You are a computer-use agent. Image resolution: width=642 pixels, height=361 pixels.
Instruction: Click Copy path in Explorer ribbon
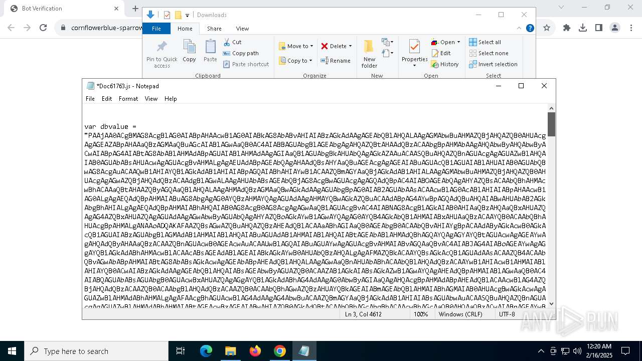point(241,53)
